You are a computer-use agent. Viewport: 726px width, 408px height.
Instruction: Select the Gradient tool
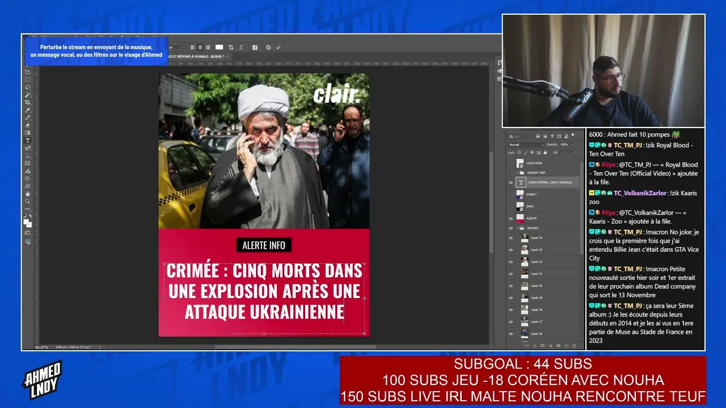coord(27,133)
